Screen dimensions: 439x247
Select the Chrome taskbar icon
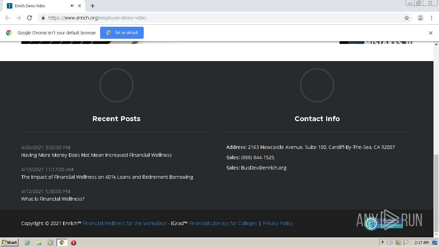[x=62, y=243]
